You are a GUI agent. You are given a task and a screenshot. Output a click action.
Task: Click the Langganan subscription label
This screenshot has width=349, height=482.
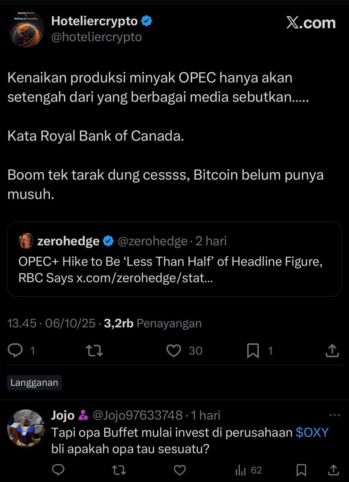tap(34, 383)
